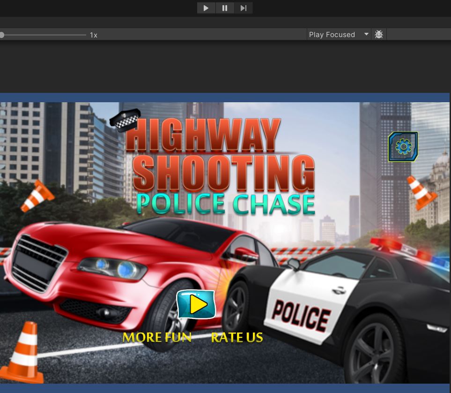Screen dimensions: 451x393
Task: Click the traffic cone below the gear icon
Action: (421, 192)
